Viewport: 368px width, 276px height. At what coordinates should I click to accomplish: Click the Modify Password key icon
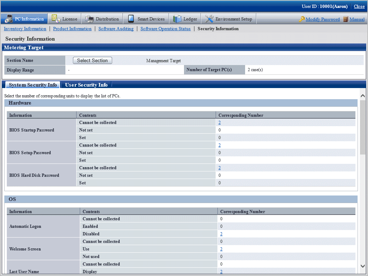[x=302, y=19]
